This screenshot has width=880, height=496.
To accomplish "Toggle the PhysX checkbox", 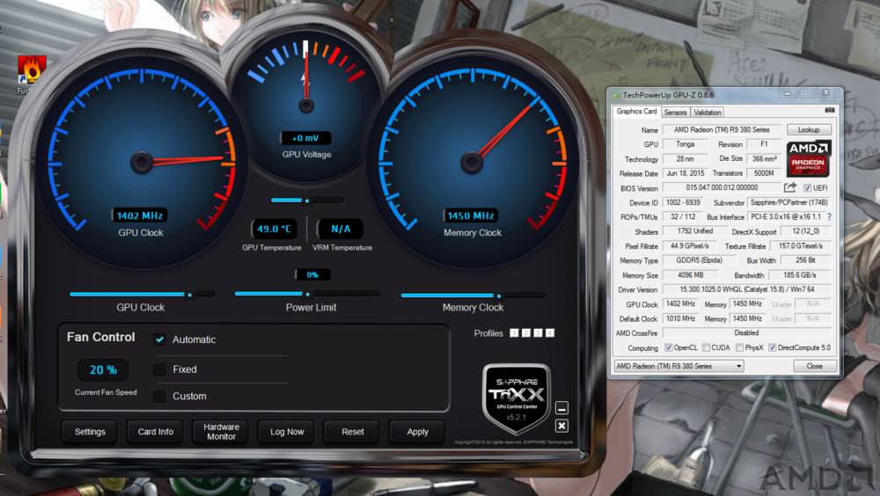I will click(x=740, y=348).
